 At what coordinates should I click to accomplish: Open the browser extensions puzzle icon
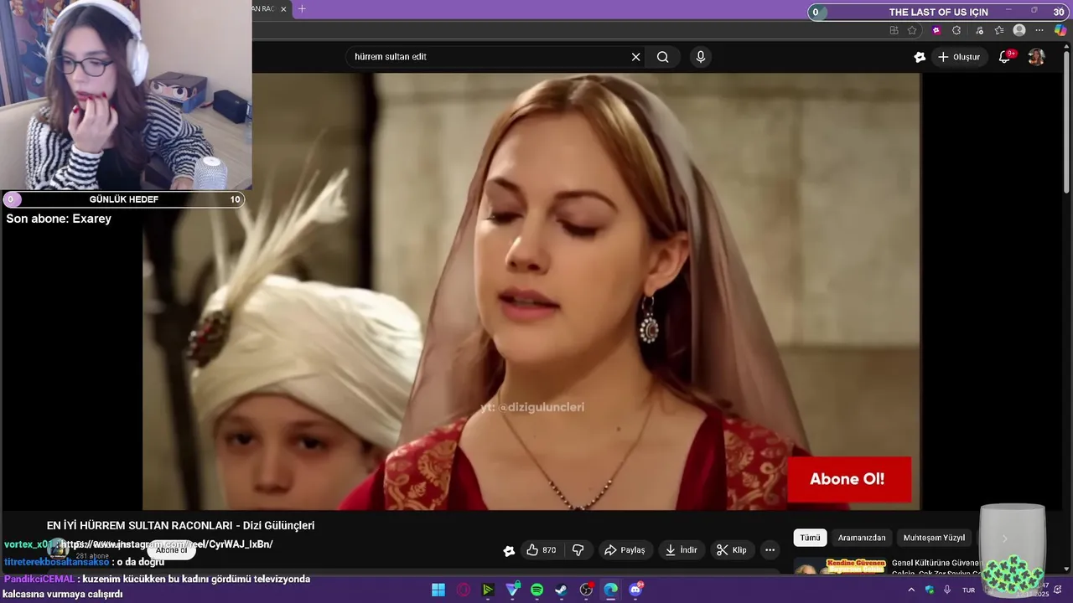click(956, 30)
